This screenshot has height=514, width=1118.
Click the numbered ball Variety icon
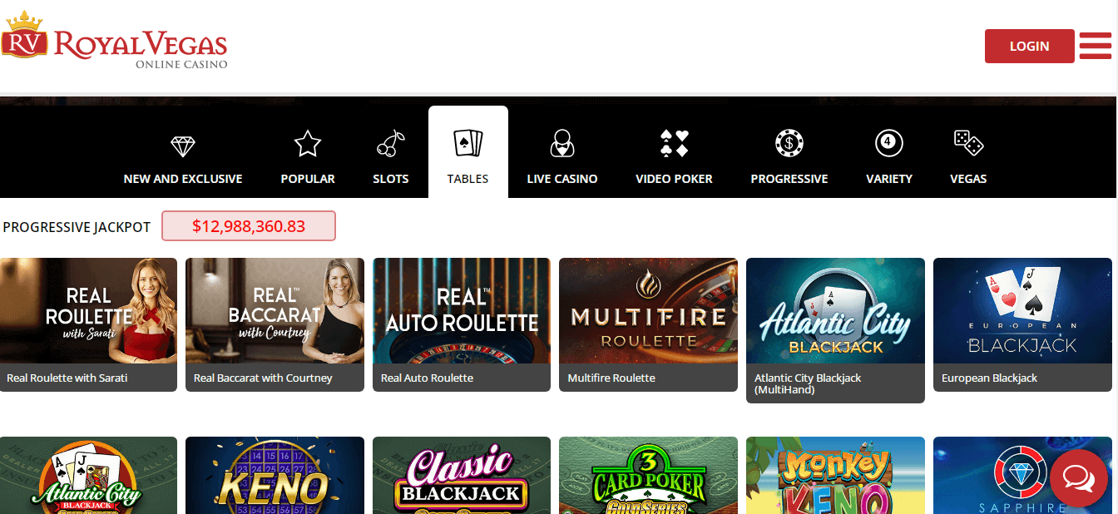889,143
